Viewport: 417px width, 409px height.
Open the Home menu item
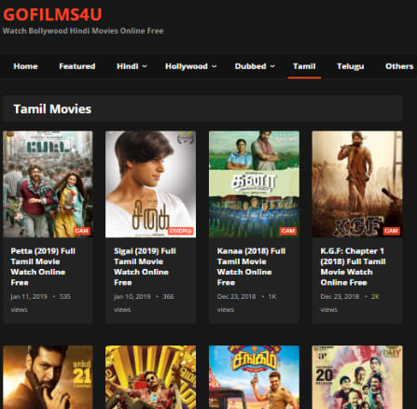pyautogui.click(x=25, y=66)
